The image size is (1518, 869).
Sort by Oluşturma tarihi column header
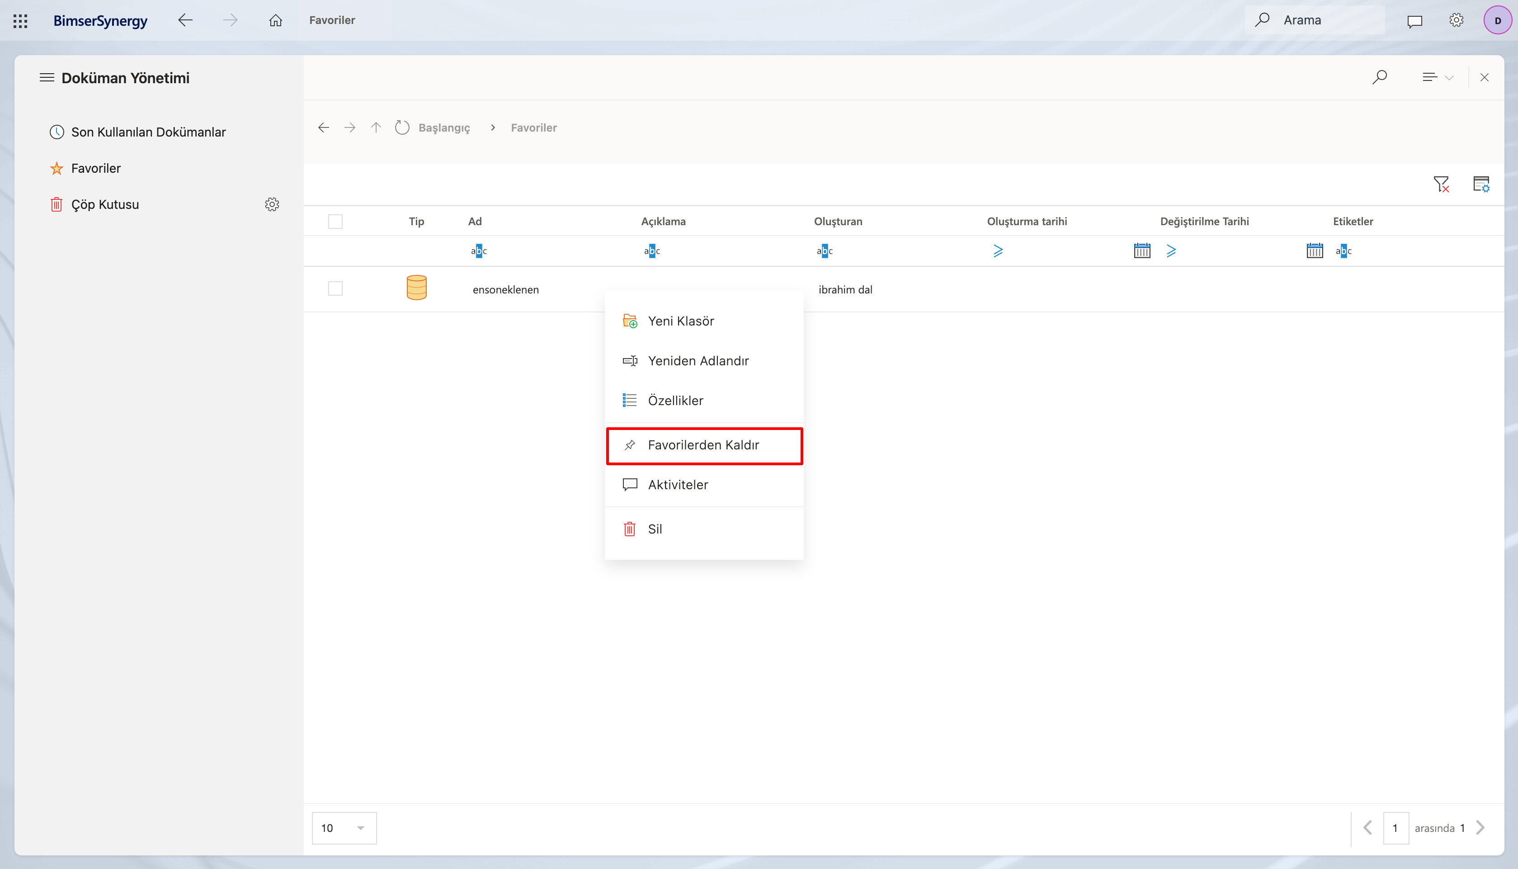point(1027,222)
